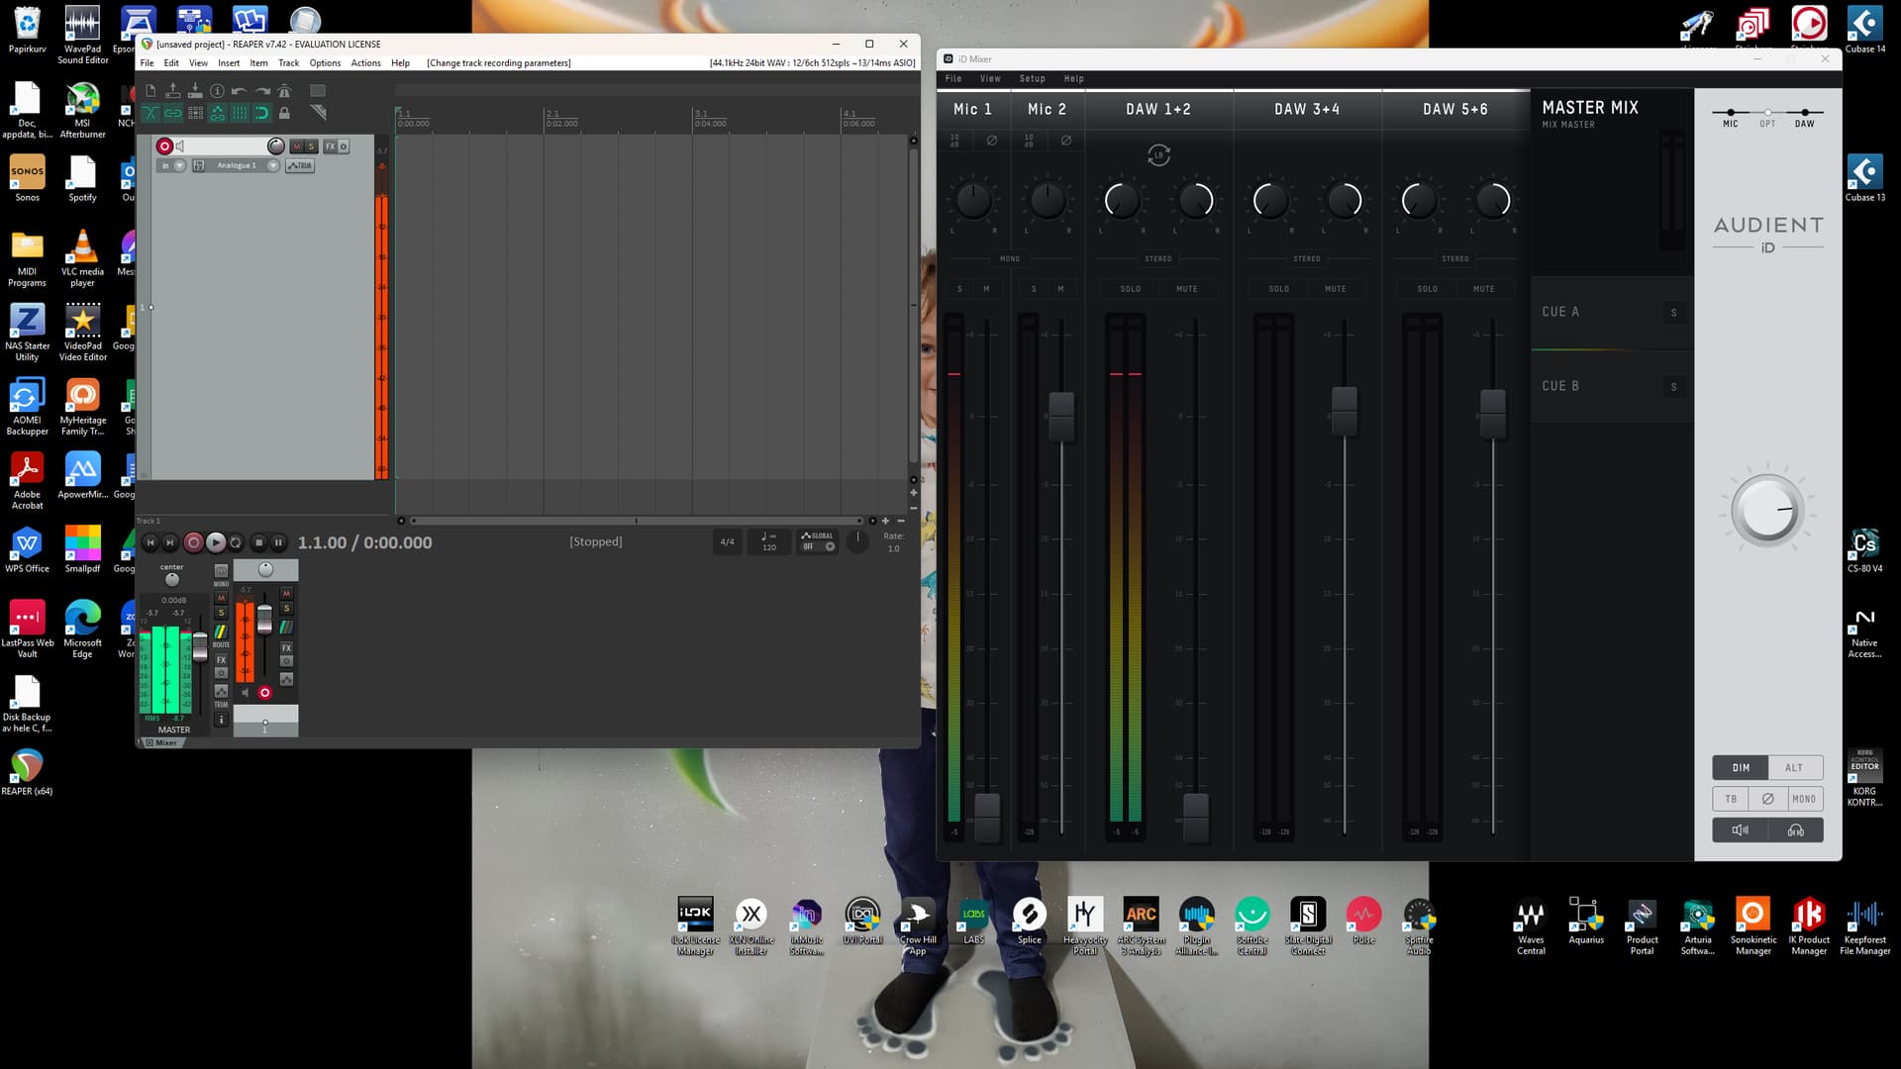Open the Setup menu in iD Mixer

pyautogui.click(x=1032, y=78)
